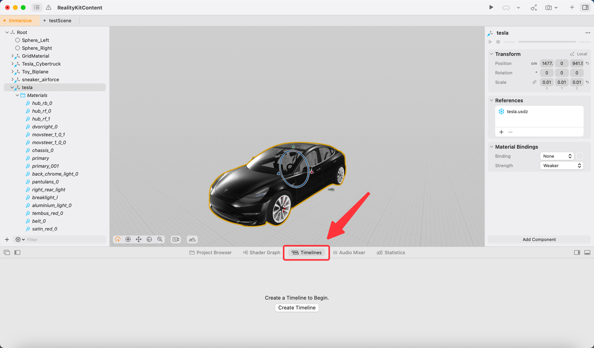Open the Strength dropdown showing Weaker
This screenshot has width=594, height=348.
(561, 166)
